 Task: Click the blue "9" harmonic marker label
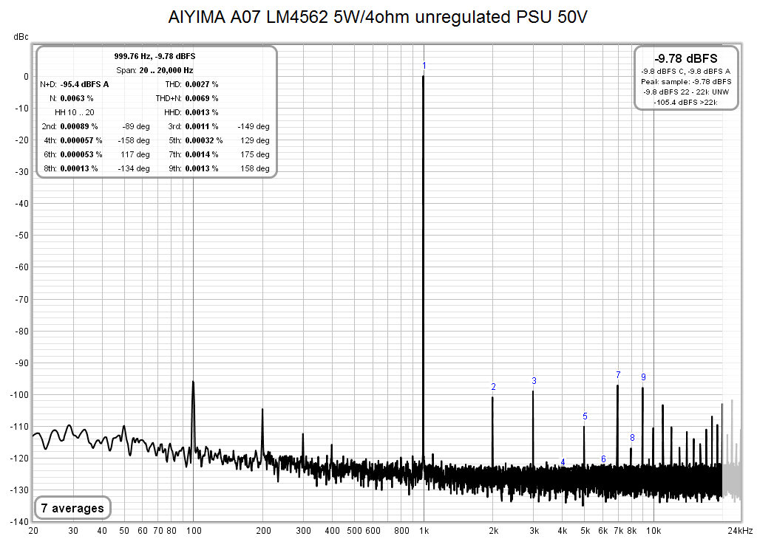coord(644,377)
